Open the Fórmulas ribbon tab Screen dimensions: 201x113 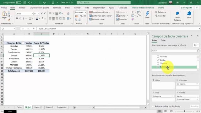(57, 8)
